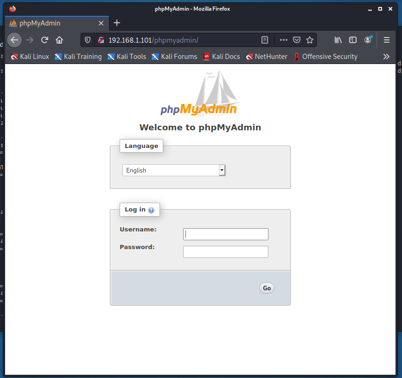Open the Language dropdown showing English
The height and width of the screenshot is (378, 402).
[174, 170]
